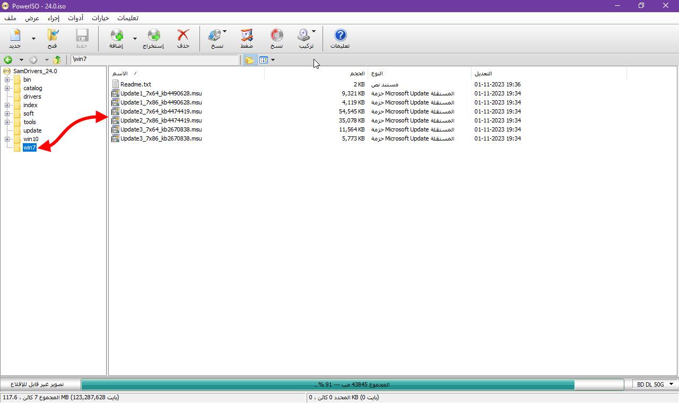Open the Action (إجراء) menu
The height and width of the screenshot is (403, 679).
pyautogui.click(x=54, y=18)
